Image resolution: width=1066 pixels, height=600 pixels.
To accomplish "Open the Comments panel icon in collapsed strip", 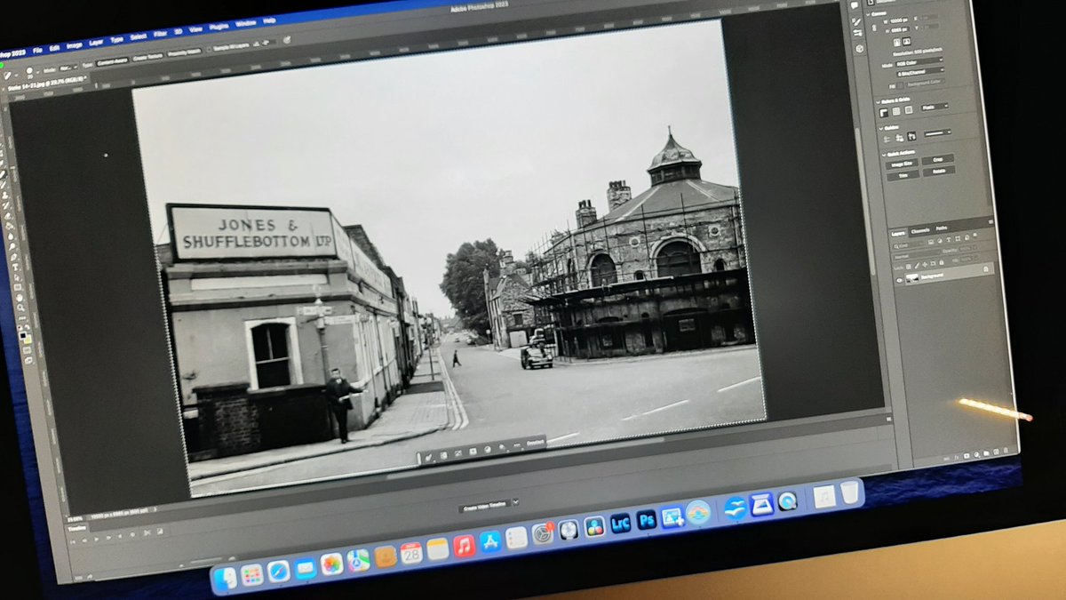I will pos(855,5).
